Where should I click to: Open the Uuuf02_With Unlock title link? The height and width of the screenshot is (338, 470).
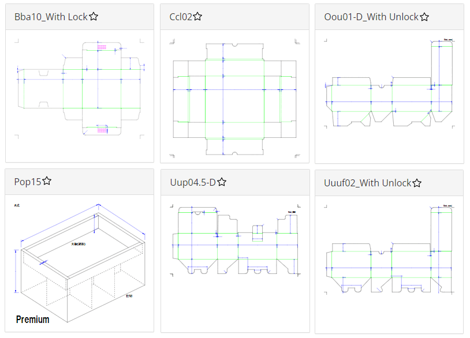point(367,183)
